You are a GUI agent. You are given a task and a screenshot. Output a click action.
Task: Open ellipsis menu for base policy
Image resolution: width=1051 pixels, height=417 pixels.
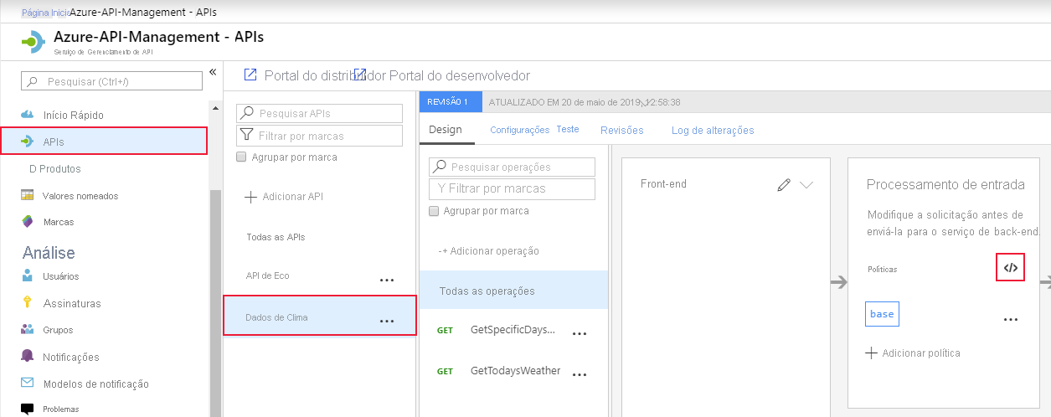tap(1011, 320)
